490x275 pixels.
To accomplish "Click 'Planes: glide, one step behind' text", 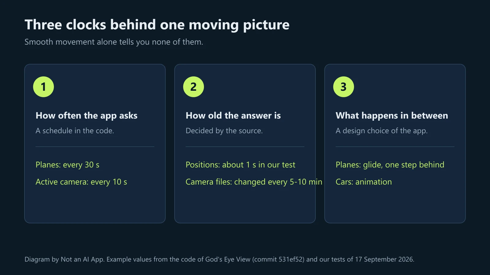I will tap(390, 165).
